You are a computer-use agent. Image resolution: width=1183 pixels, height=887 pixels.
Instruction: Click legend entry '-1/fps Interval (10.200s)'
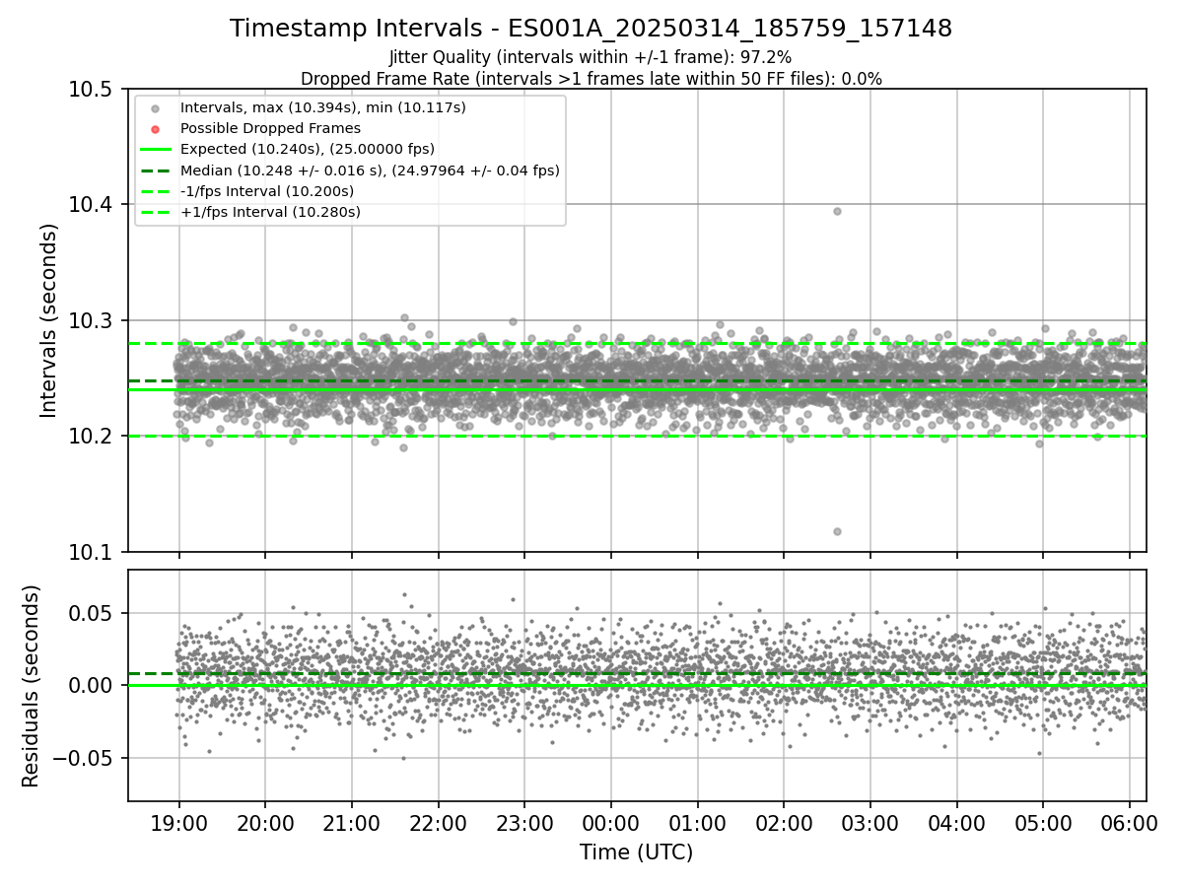267,191
